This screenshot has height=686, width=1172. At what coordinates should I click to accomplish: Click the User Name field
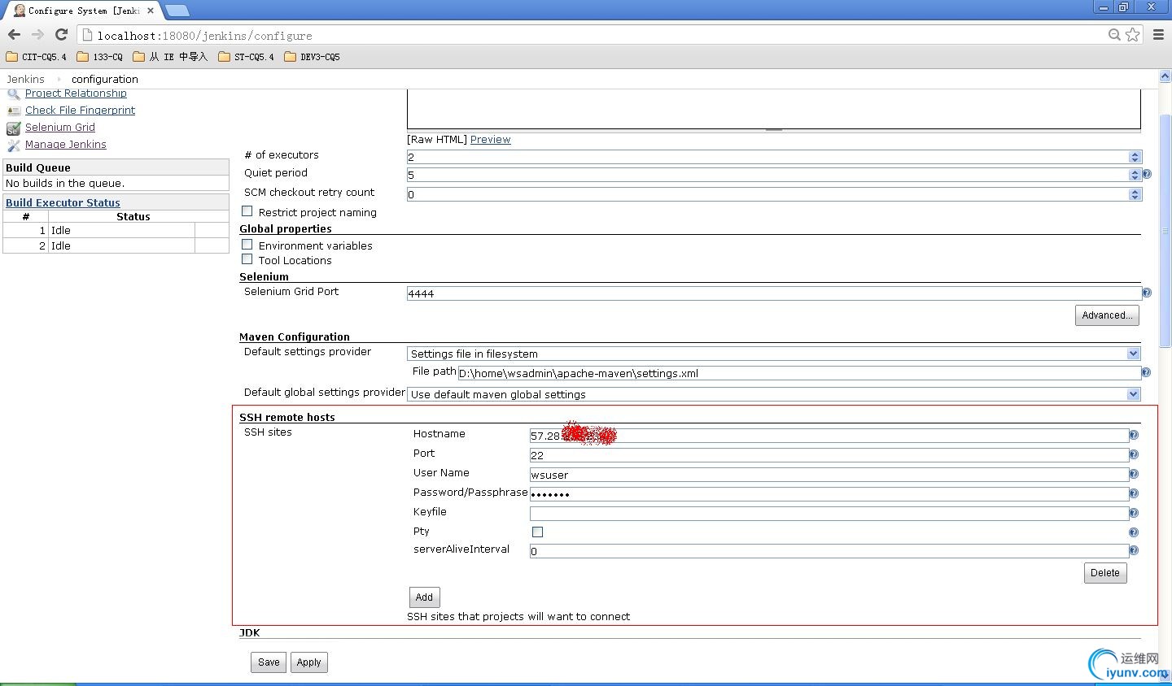829,475
